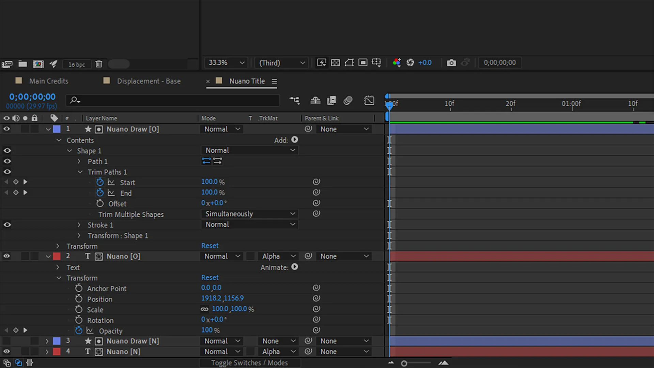This screenshot has width=654, height=368.
Task: Open the Interpret Footage icon in project panel
Action: click(x=7, y=64)
